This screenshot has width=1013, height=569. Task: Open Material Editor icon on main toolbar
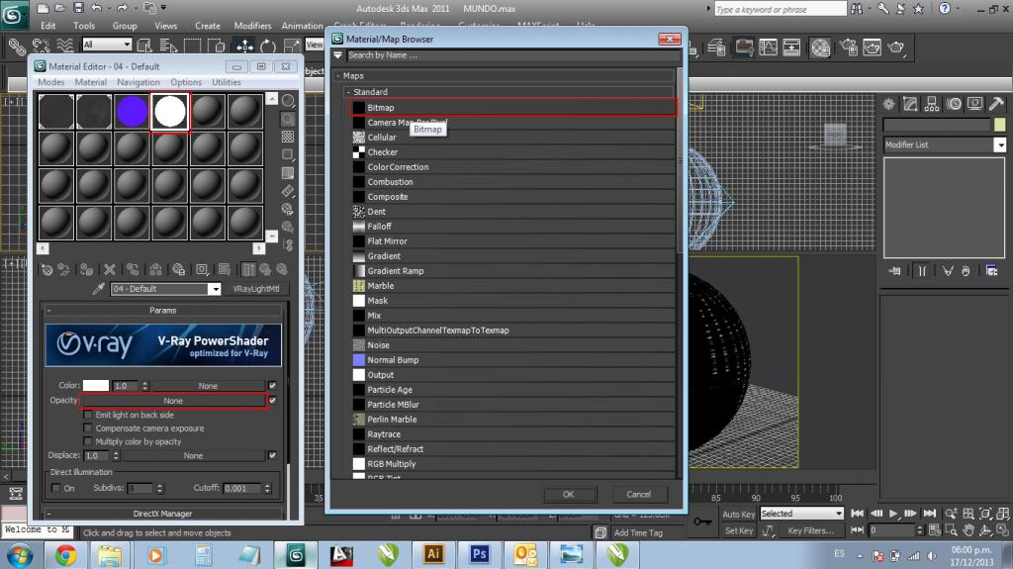point(820,47)
